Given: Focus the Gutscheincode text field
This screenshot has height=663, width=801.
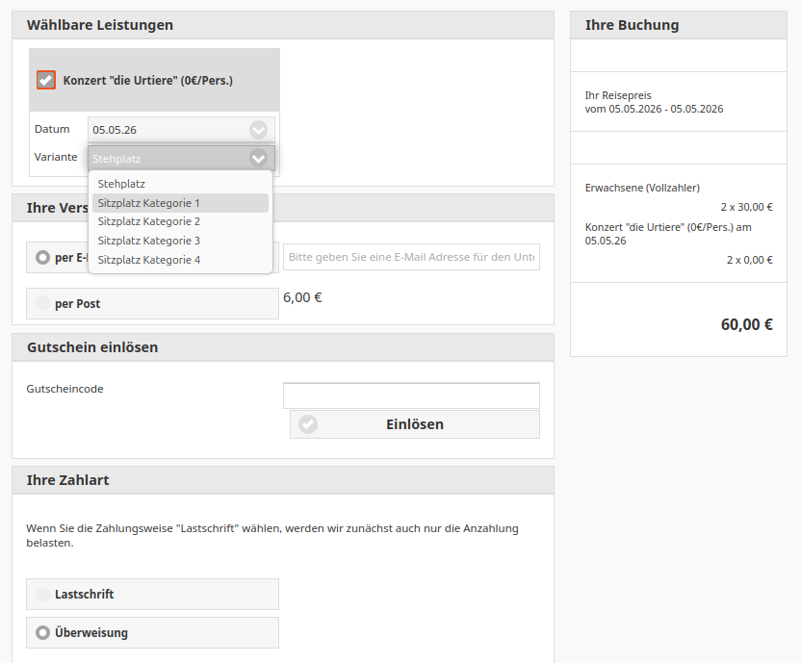Looking at the screenshot, I should (411, 395).
